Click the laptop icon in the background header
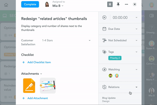The height and width of the screenshot is (105, 157). click(x=5, y=16)
